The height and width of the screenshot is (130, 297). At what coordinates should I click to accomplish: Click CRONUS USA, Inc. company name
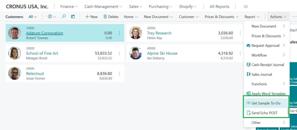[x=27, y=7]
